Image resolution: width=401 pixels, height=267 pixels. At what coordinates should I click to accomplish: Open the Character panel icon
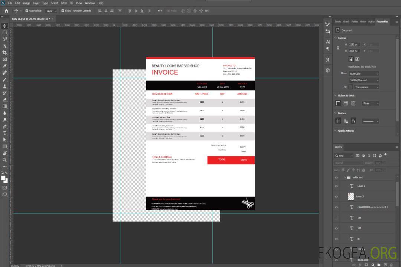328,42
